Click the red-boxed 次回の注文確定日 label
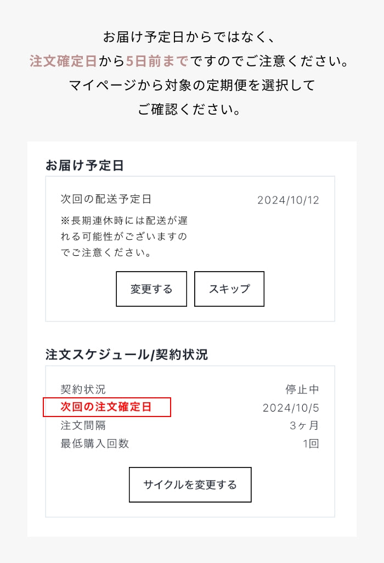 point(106,407)
